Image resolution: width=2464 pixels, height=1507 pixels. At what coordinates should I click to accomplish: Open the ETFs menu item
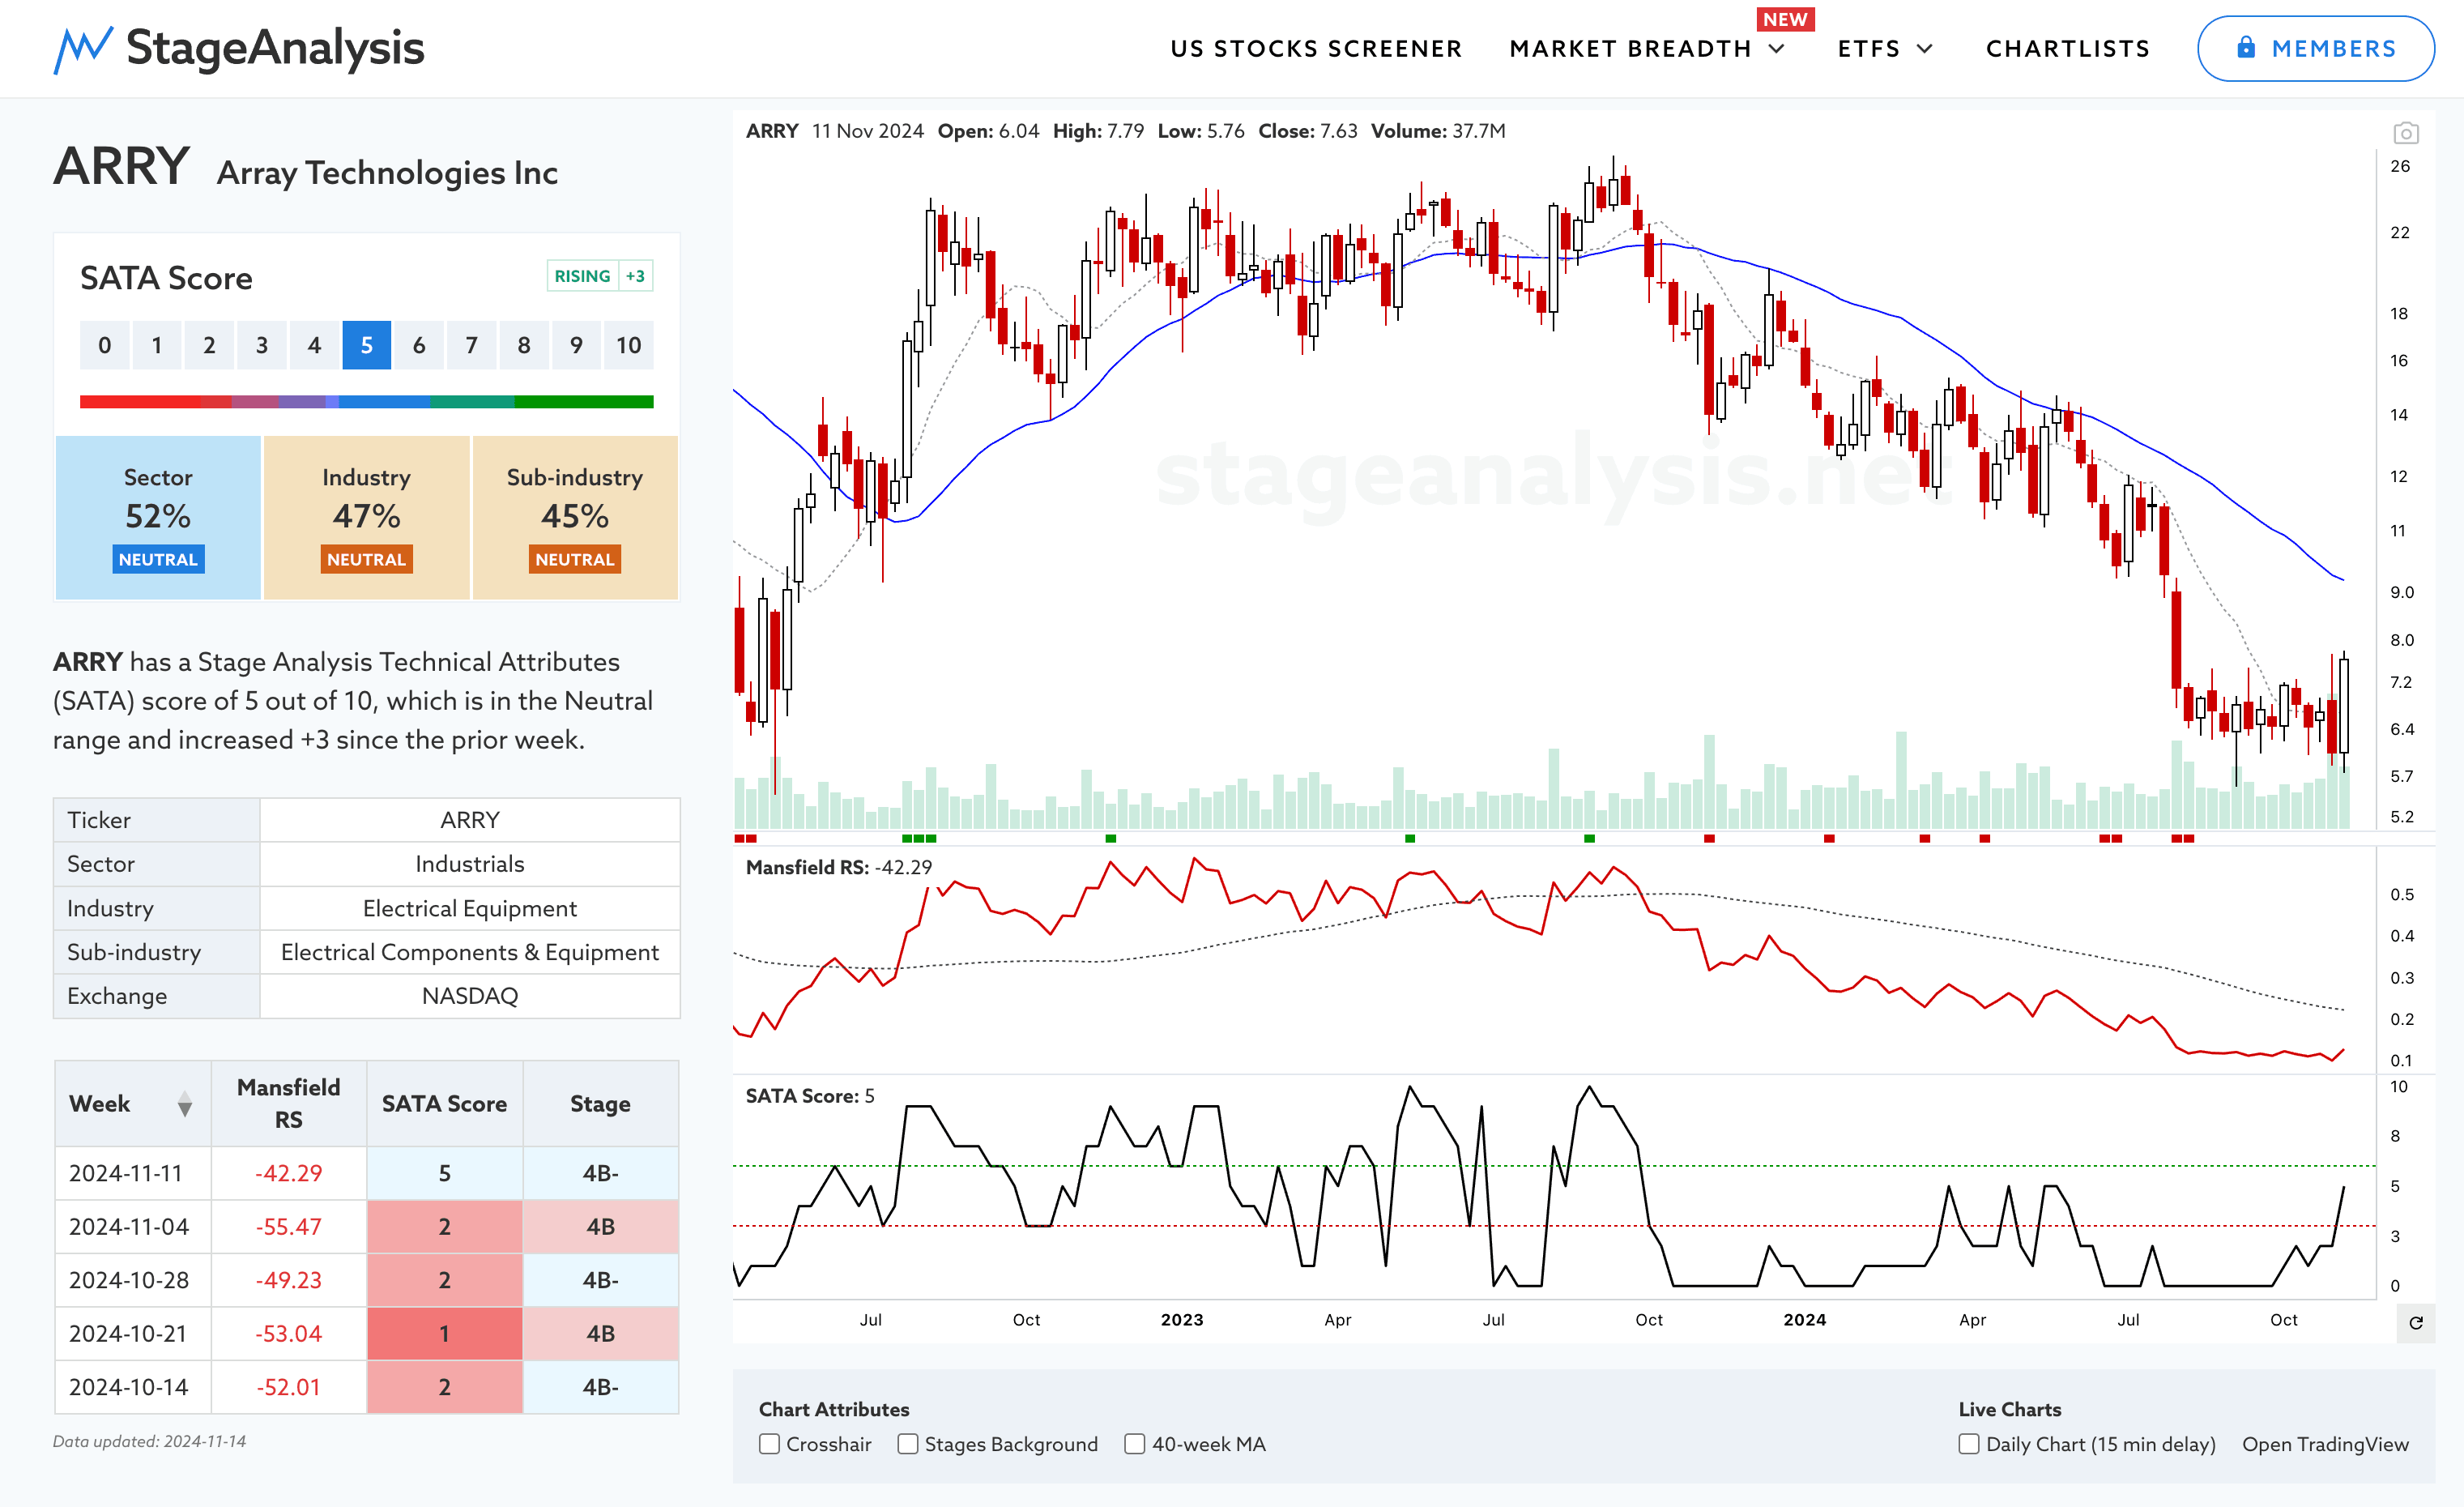(1868, 49)
